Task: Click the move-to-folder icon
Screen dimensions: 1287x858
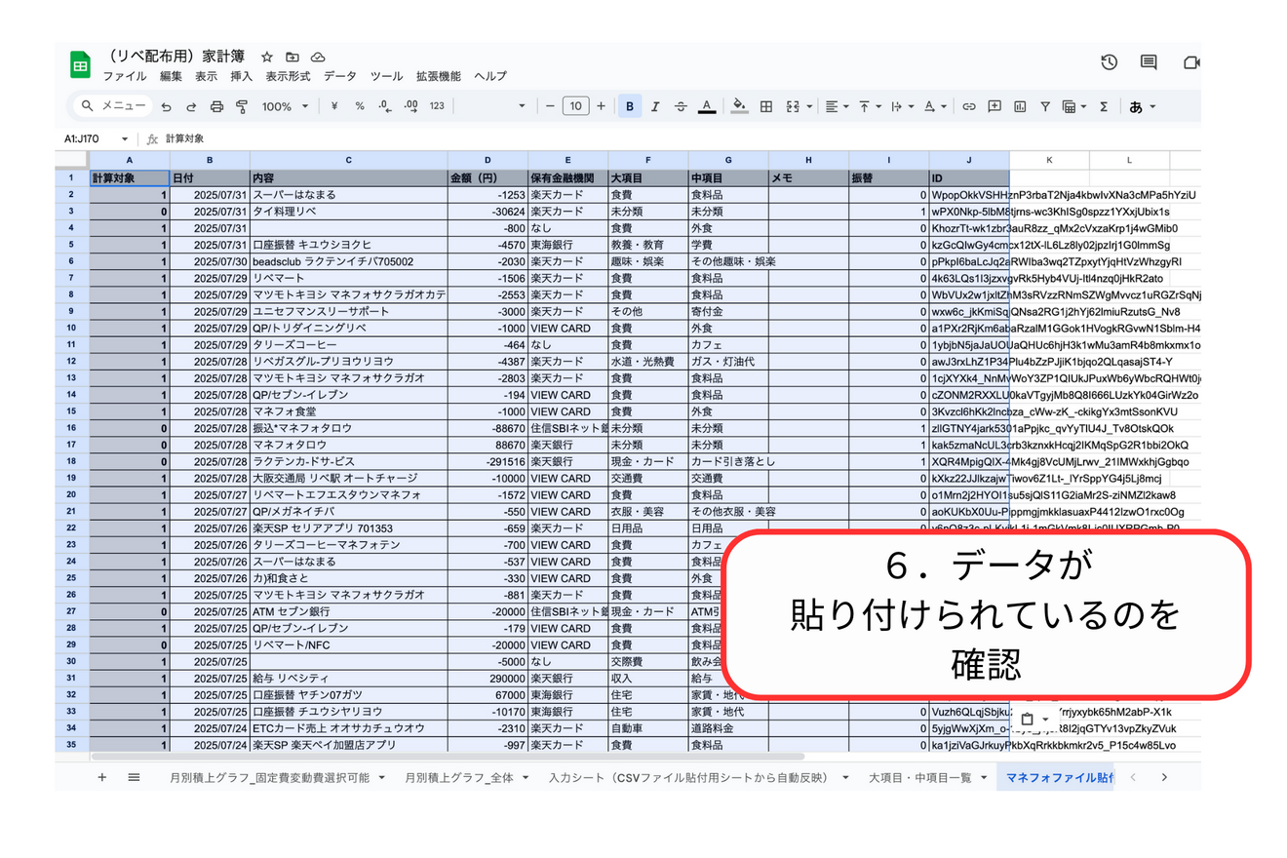Action: pos(292,58)
